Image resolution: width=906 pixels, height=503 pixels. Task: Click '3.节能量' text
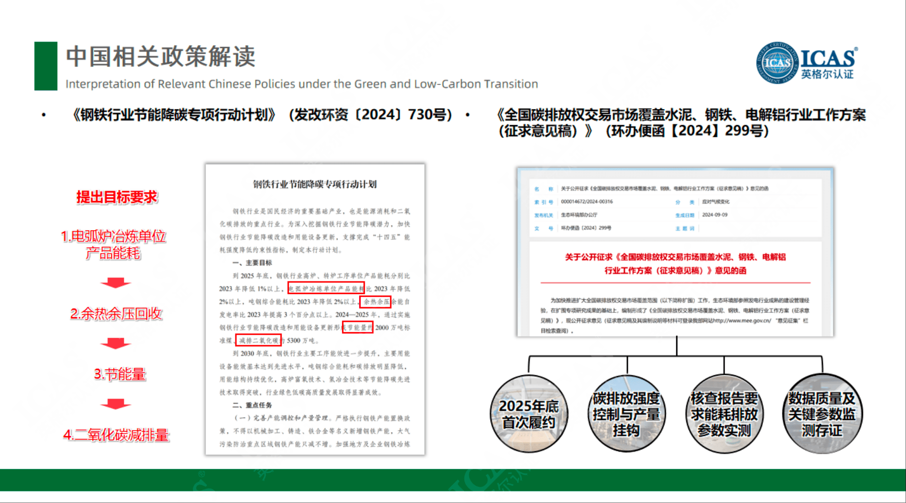(x=120, y=375)
